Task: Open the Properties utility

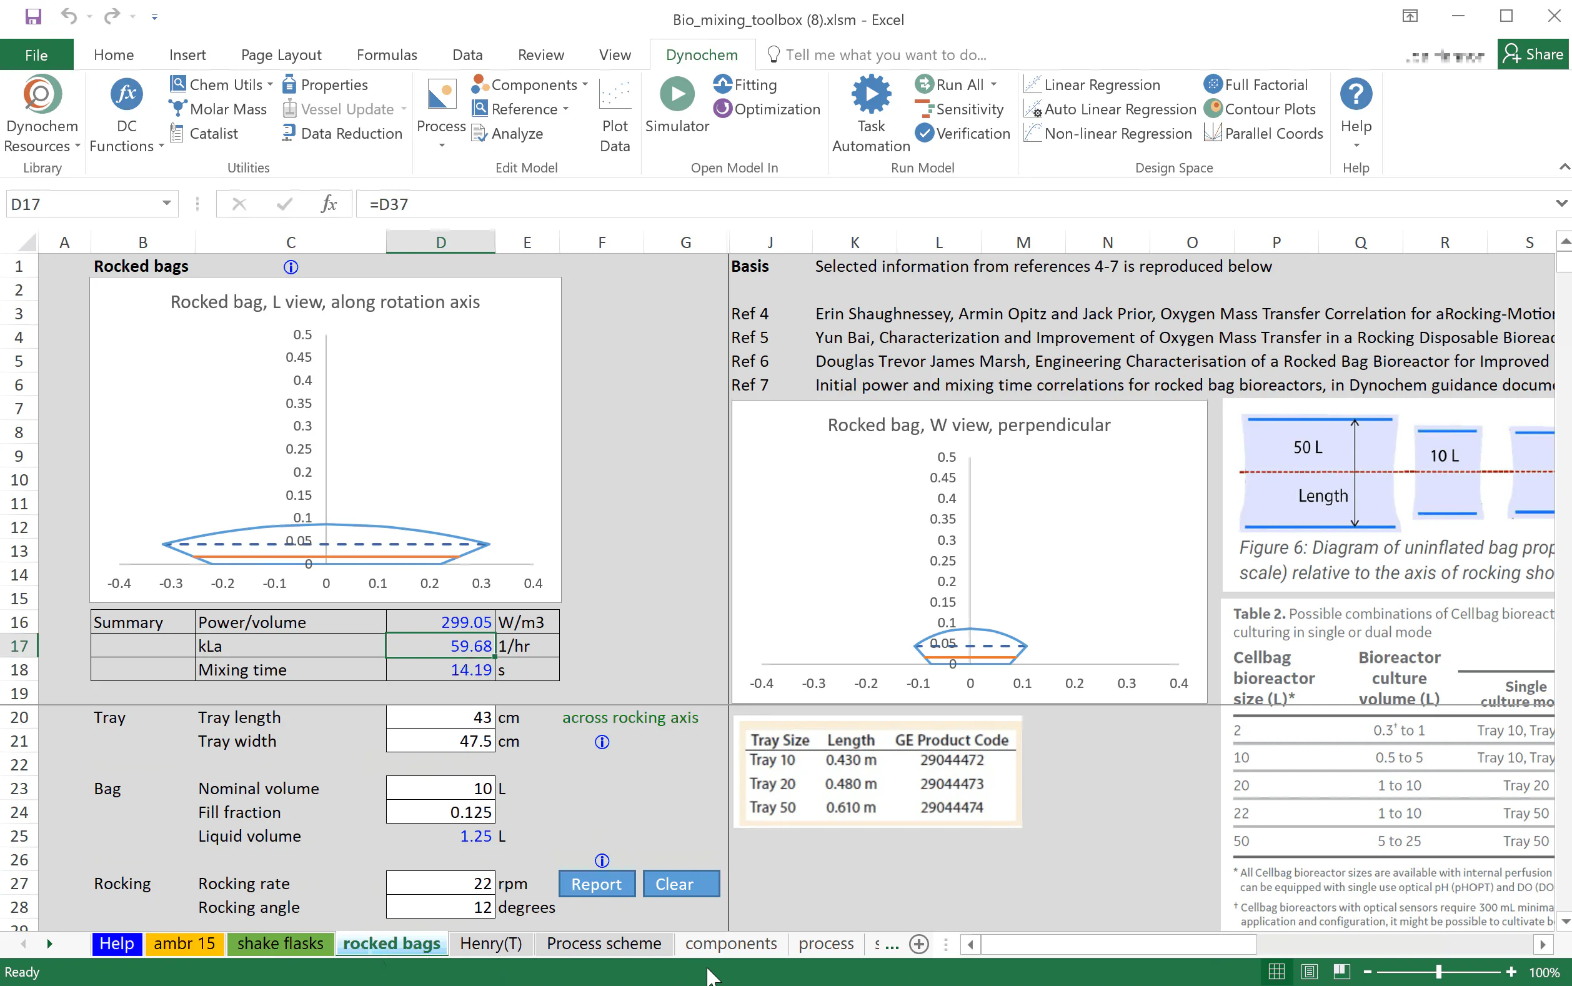Action: 325,85
